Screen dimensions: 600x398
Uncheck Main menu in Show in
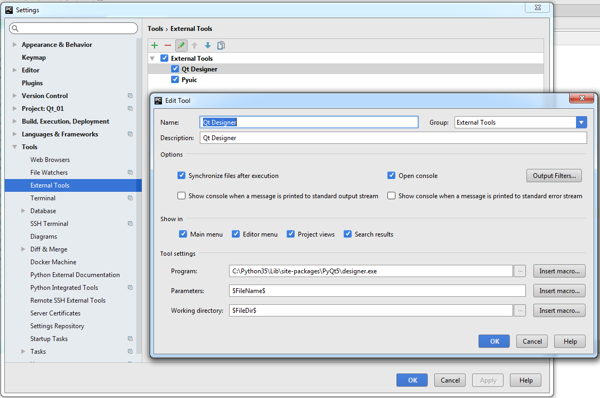pos(183,234)
